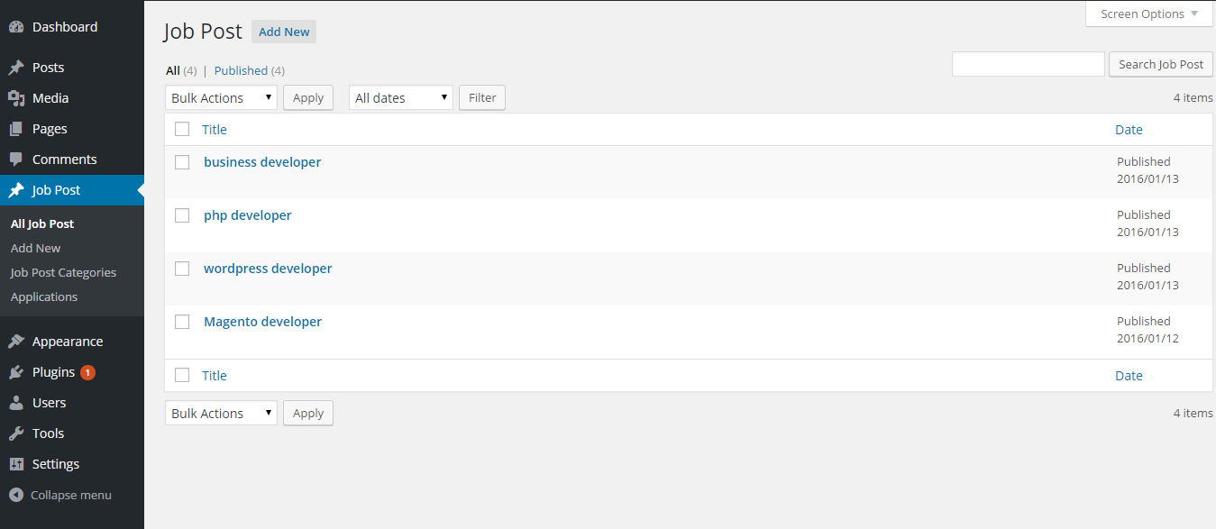Image resolution: width=1216 pixels, height=529 pixels.
Task: Select all using the header Title checkbox
Action: 182,129
